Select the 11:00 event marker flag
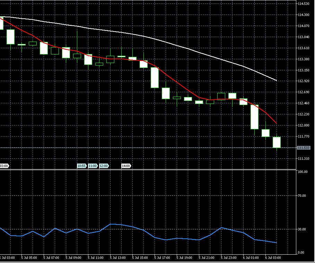 click(x=93, y=166)
